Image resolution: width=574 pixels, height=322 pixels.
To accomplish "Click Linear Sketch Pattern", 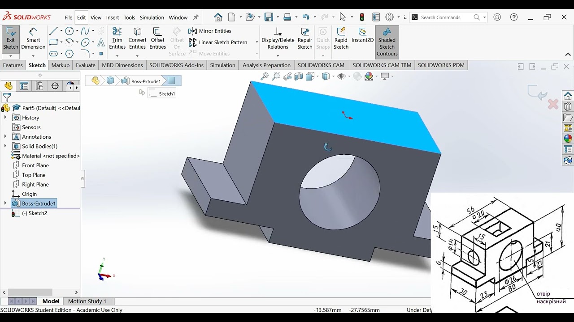I will point(218,42).
